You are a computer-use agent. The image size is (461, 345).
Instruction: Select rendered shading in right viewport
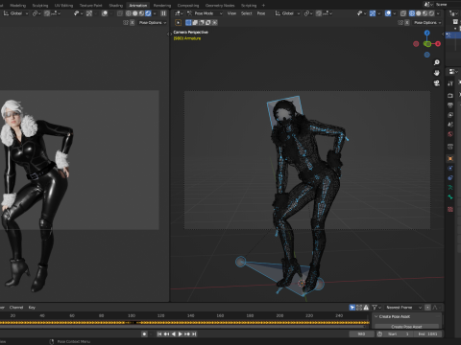(x=431, y=13)
